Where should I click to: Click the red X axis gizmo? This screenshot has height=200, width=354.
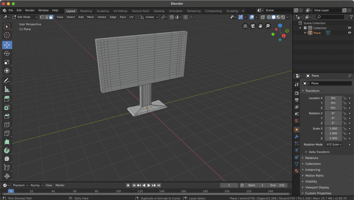283,36
